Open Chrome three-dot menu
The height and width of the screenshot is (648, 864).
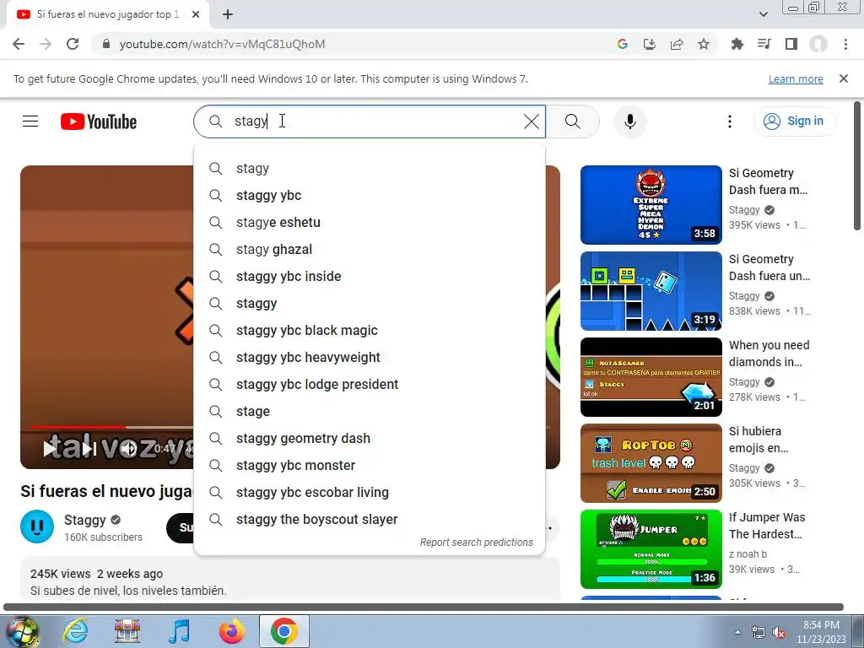pos(845,44)
